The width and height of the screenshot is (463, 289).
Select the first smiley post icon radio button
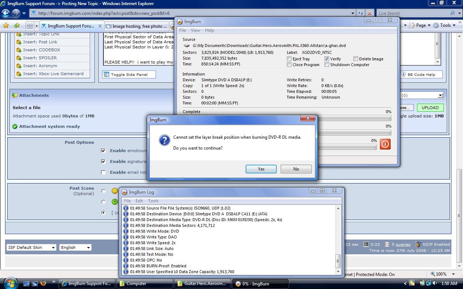pyautogui.click(x=103, y=191)
